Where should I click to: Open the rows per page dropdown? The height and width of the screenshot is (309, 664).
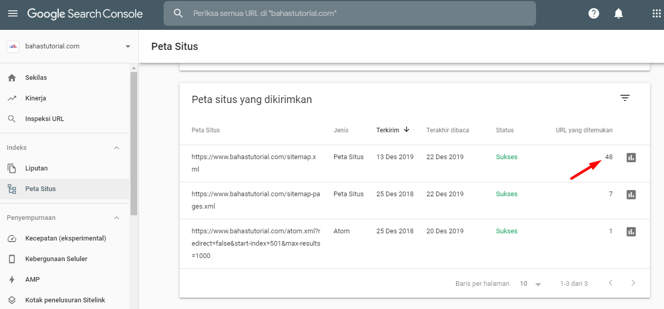[x=531, y=284]
